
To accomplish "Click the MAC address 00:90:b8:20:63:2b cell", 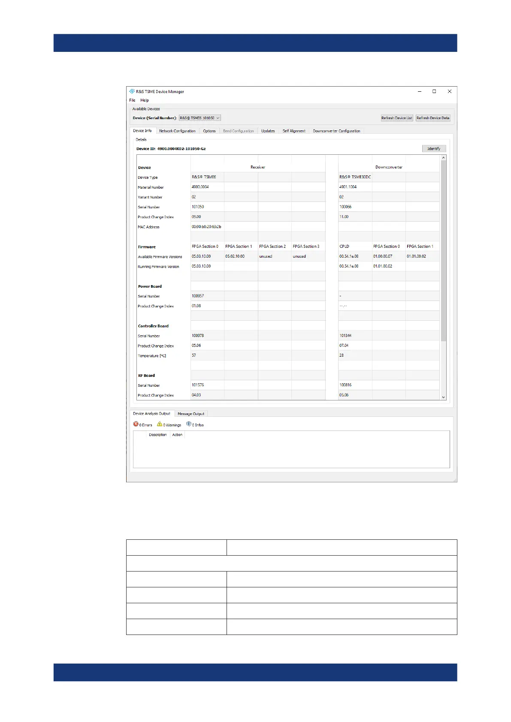I will point(206,227).
